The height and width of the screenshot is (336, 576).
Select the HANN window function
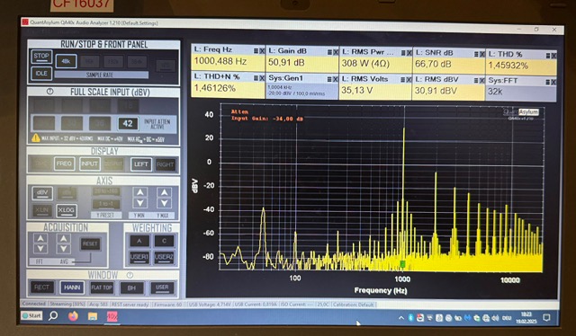[x=72, y=287]
